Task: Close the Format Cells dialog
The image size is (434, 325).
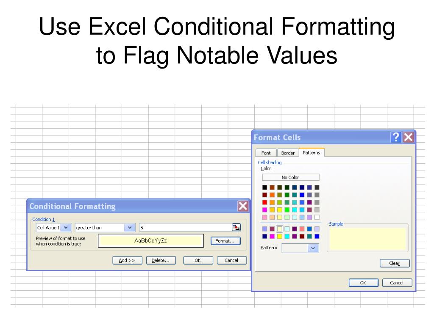Action: 408,137
